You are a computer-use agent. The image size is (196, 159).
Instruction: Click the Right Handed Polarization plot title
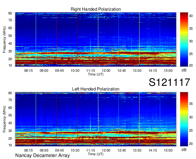(x=96, y=9)
